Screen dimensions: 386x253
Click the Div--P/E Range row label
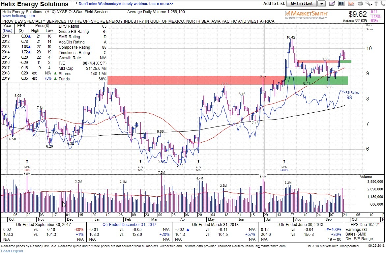point(359,239)
